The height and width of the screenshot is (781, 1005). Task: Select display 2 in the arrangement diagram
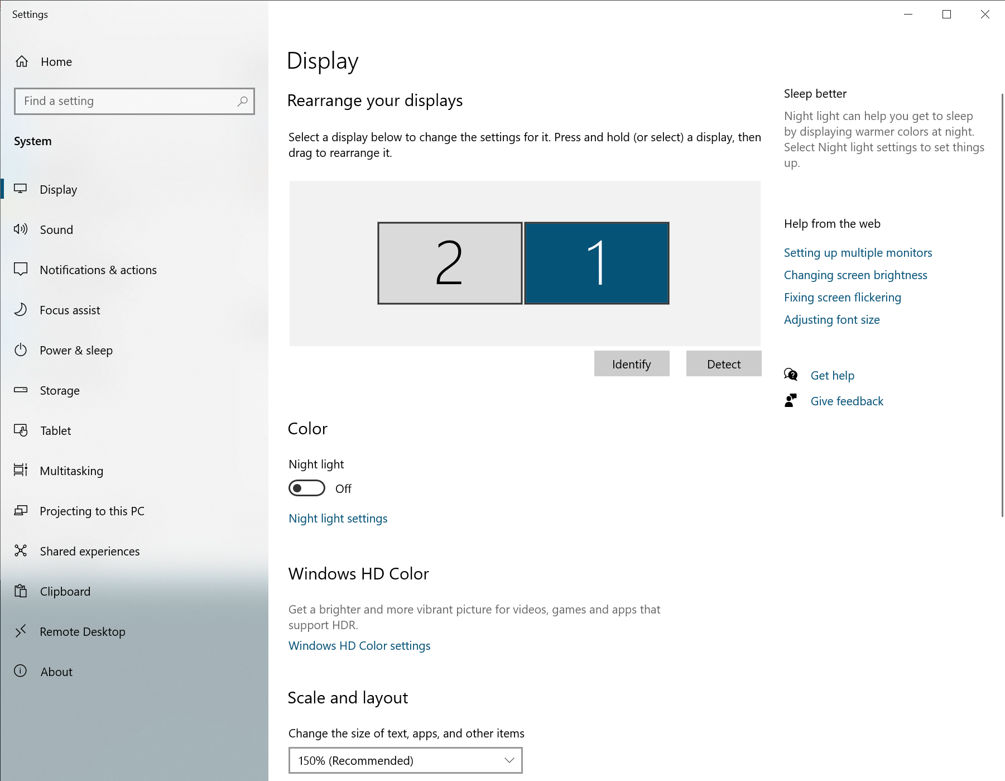coord(450,263)
